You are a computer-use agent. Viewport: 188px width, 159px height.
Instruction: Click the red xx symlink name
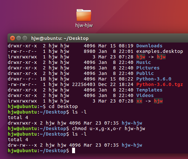pyautogui.click(x=139, y=101)
